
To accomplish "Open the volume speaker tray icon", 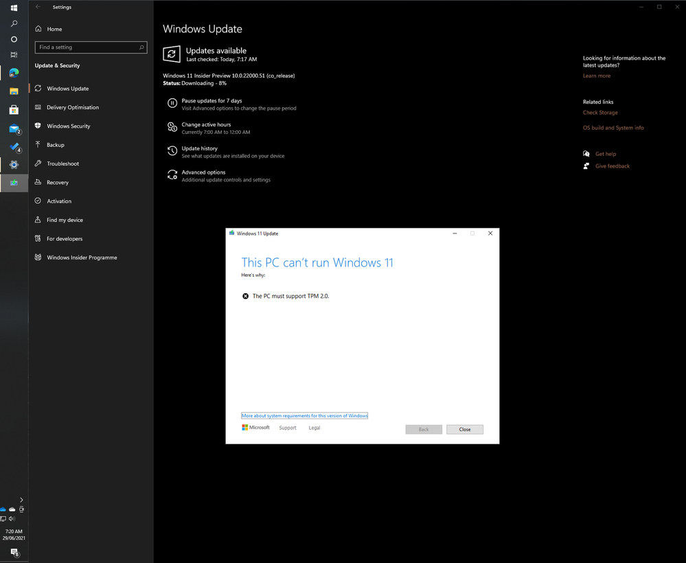I will click(x=12, y=519).
